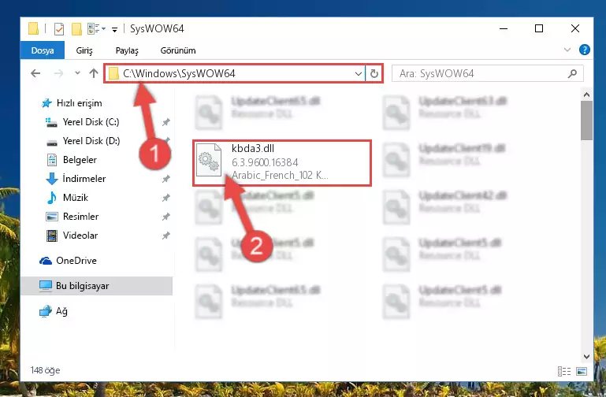606x397 pixels.
Task: Click the film icon beside Videolar
Action: point(52,236)
